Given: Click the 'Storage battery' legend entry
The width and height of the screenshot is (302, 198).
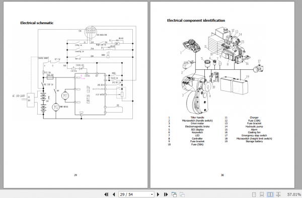Looking at the screenshot, I should pyautogui.click(x=254, y=142).
